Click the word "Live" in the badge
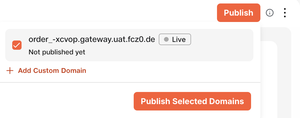Image resolution: width=300 pixels, height=118 pixels. click(x=179, y=40)
